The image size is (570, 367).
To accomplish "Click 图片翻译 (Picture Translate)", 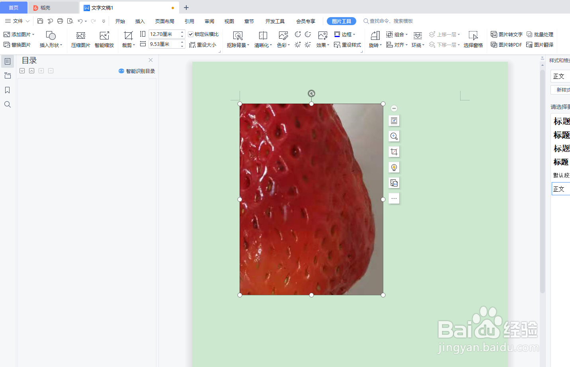I will pyautogui.click(x=540, y=45).
